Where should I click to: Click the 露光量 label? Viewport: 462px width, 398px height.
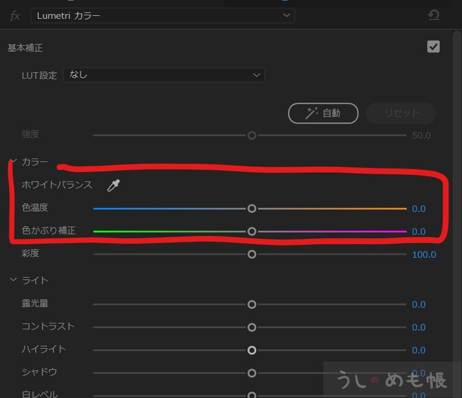pyautogui.click(x=35, y=303)
